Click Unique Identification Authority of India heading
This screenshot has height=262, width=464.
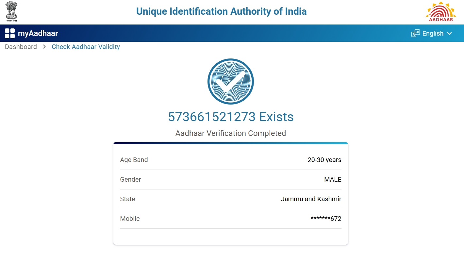pyautogui.click(x=221, y=11)
